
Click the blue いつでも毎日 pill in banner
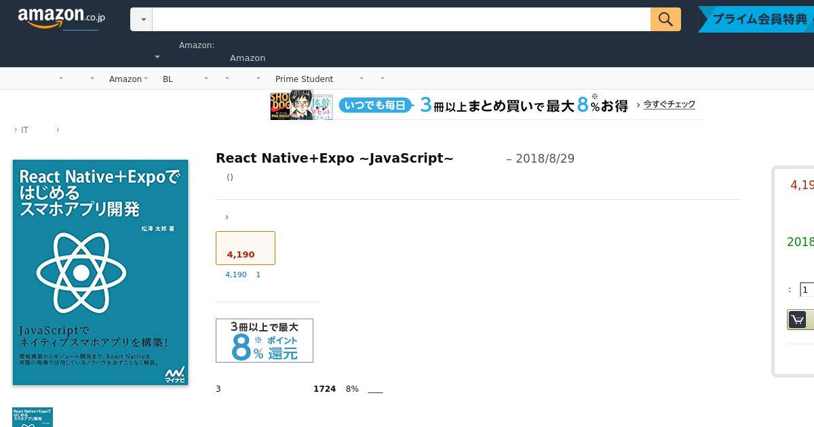point(376,105)
